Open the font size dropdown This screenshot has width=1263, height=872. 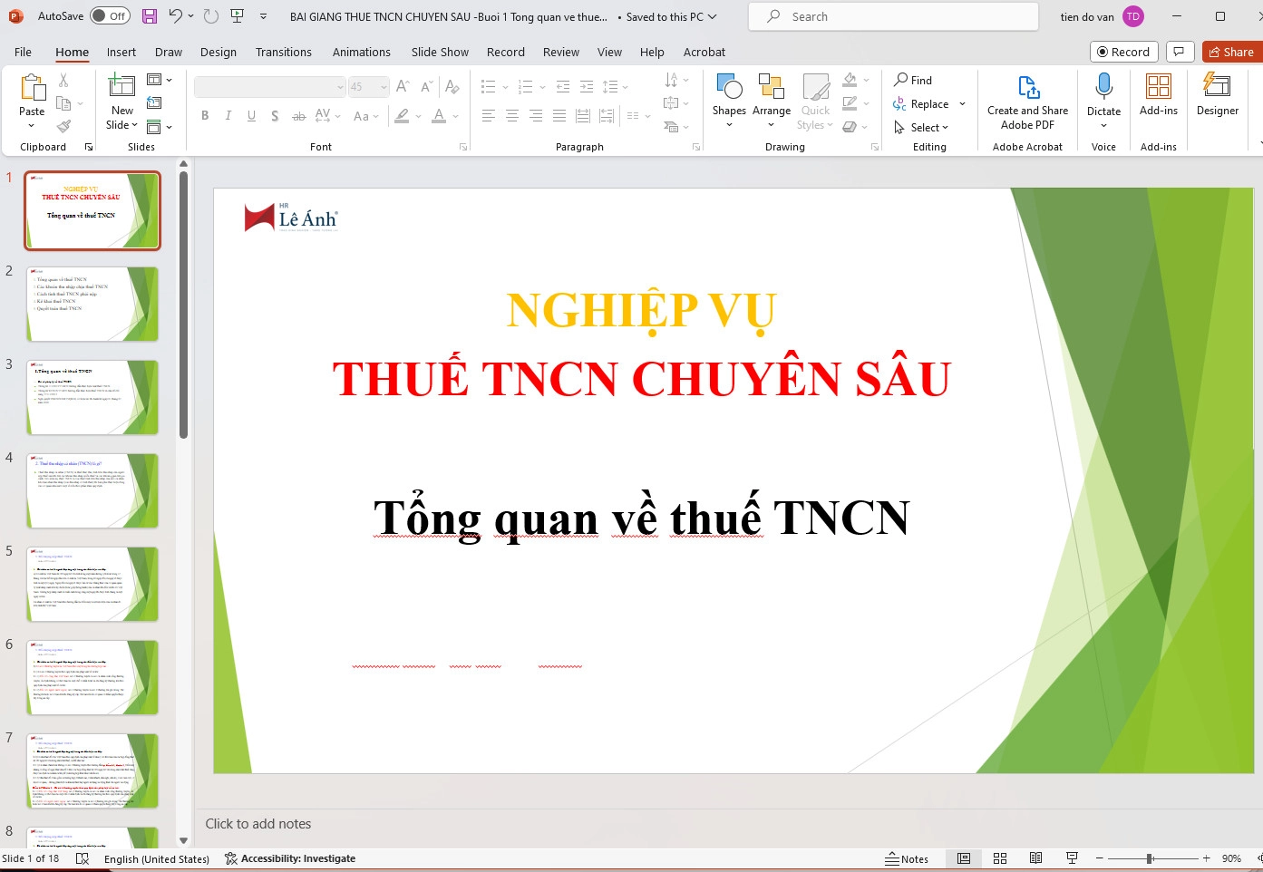coord(384,87)
